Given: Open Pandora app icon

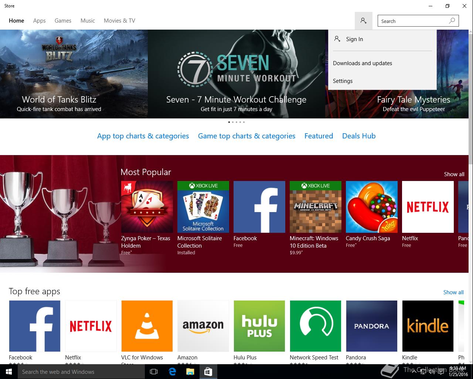Looking at the screenshot, I should coord(372,326).
